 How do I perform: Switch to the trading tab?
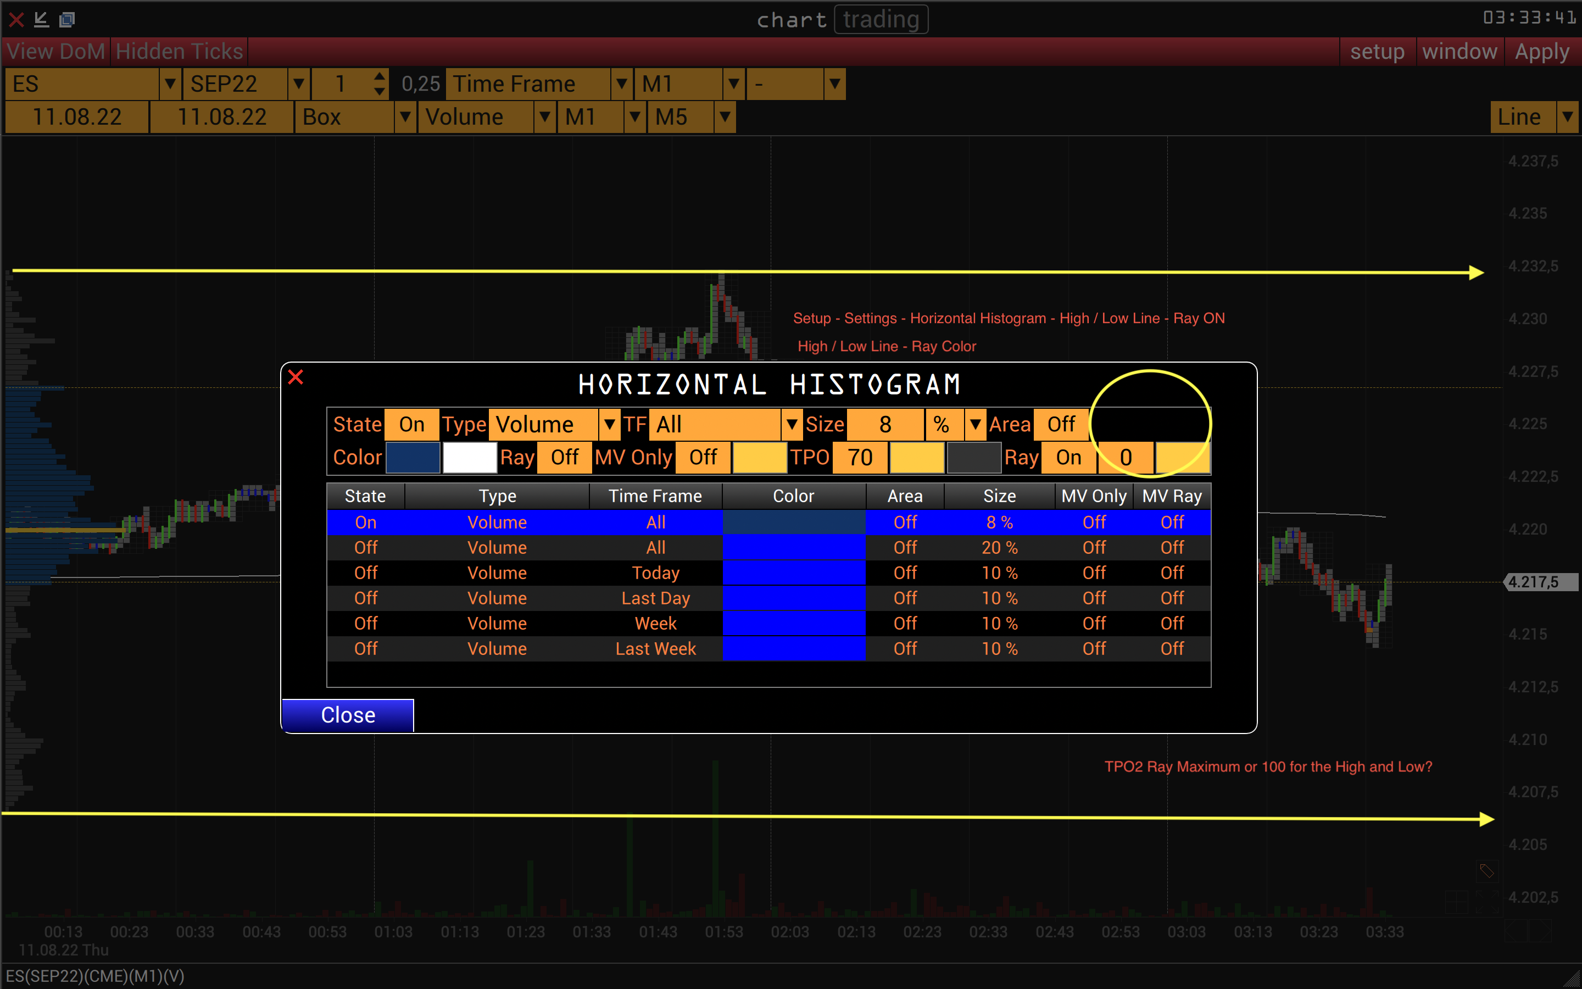coord(881,20)
